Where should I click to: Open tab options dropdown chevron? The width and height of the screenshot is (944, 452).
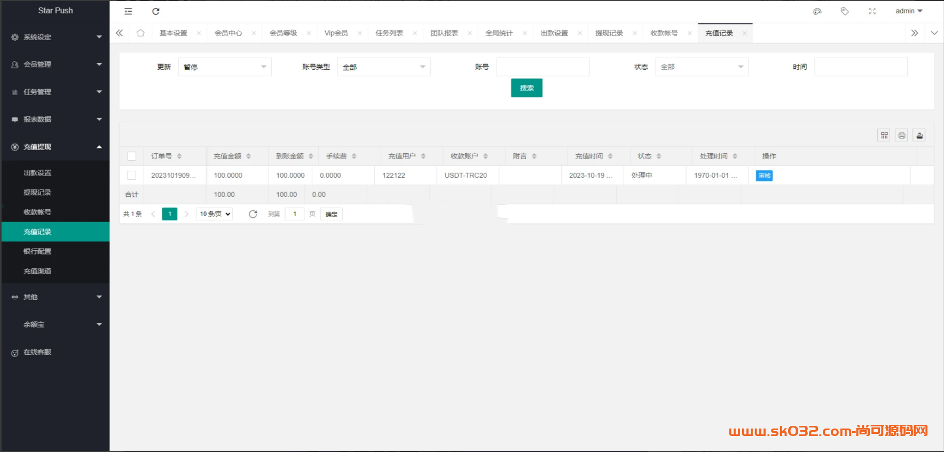934,33
